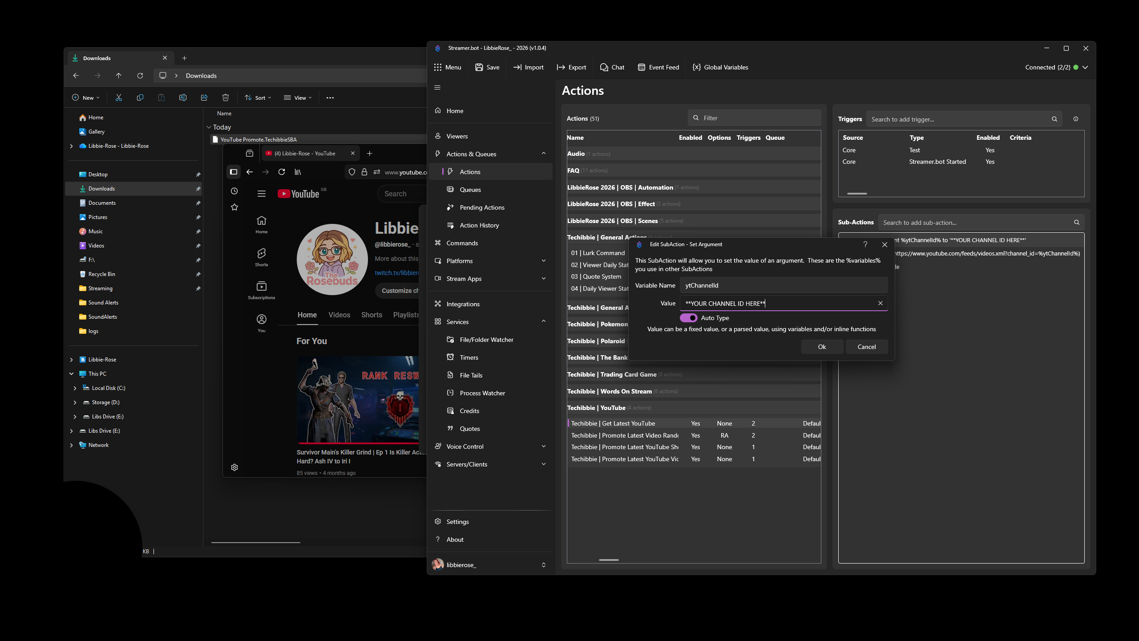The height and width of the screenshot is (641, 1139).
Task: Open Process Watcher
Action: click(x=491, y=393)
